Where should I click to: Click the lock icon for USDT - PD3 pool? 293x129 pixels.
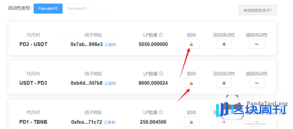191,83
